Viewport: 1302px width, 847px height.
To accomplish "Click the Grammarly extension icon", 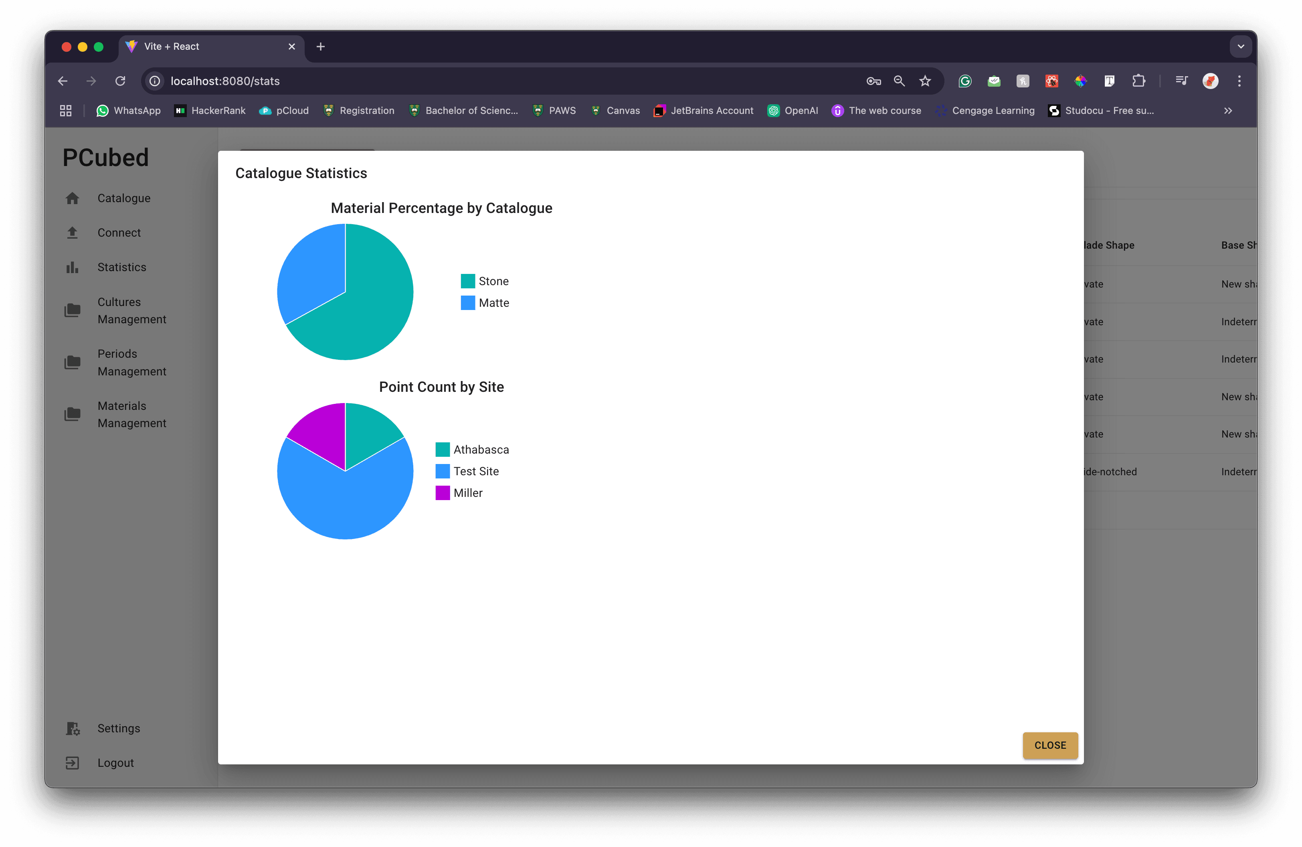I will coord(965,81).
